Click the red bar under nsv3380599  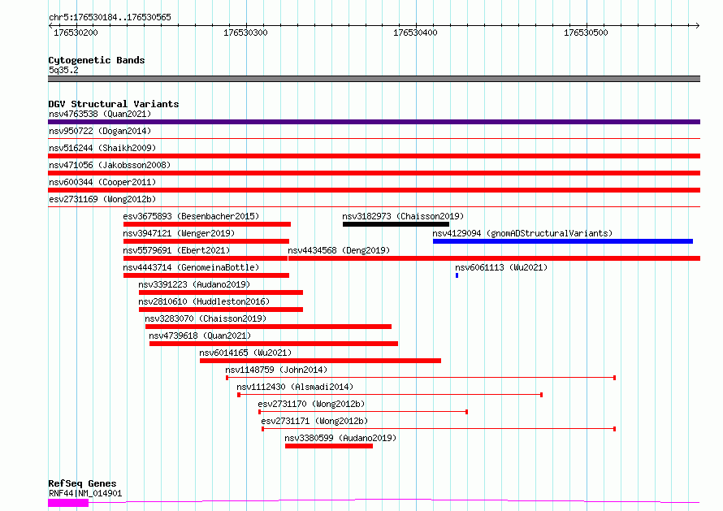click(x=329, y=446)
